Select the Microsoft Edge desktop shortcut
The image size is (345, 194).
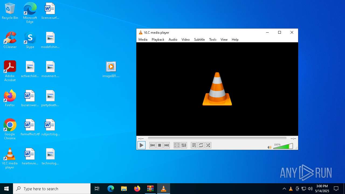click(x=30, y=13)
